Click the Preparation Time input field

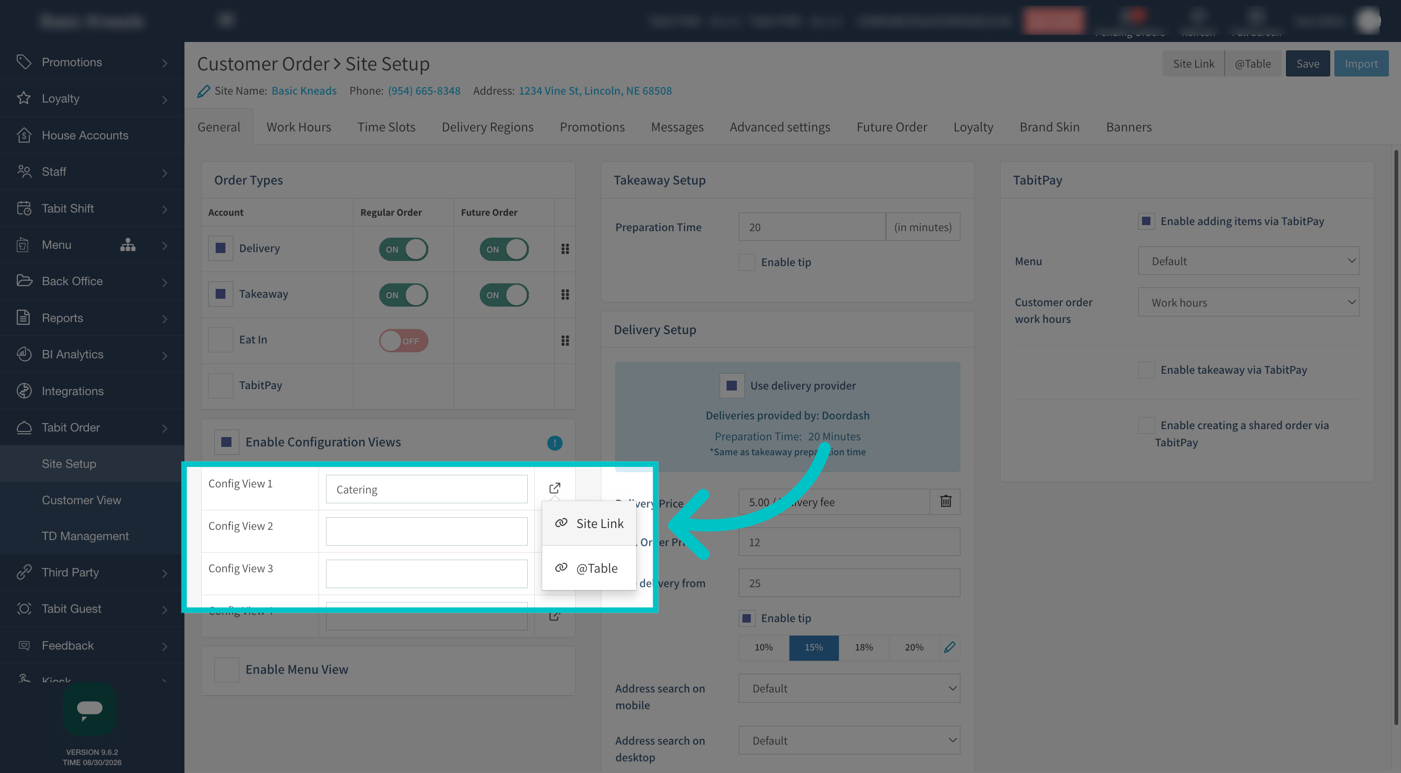coord(811,227)
